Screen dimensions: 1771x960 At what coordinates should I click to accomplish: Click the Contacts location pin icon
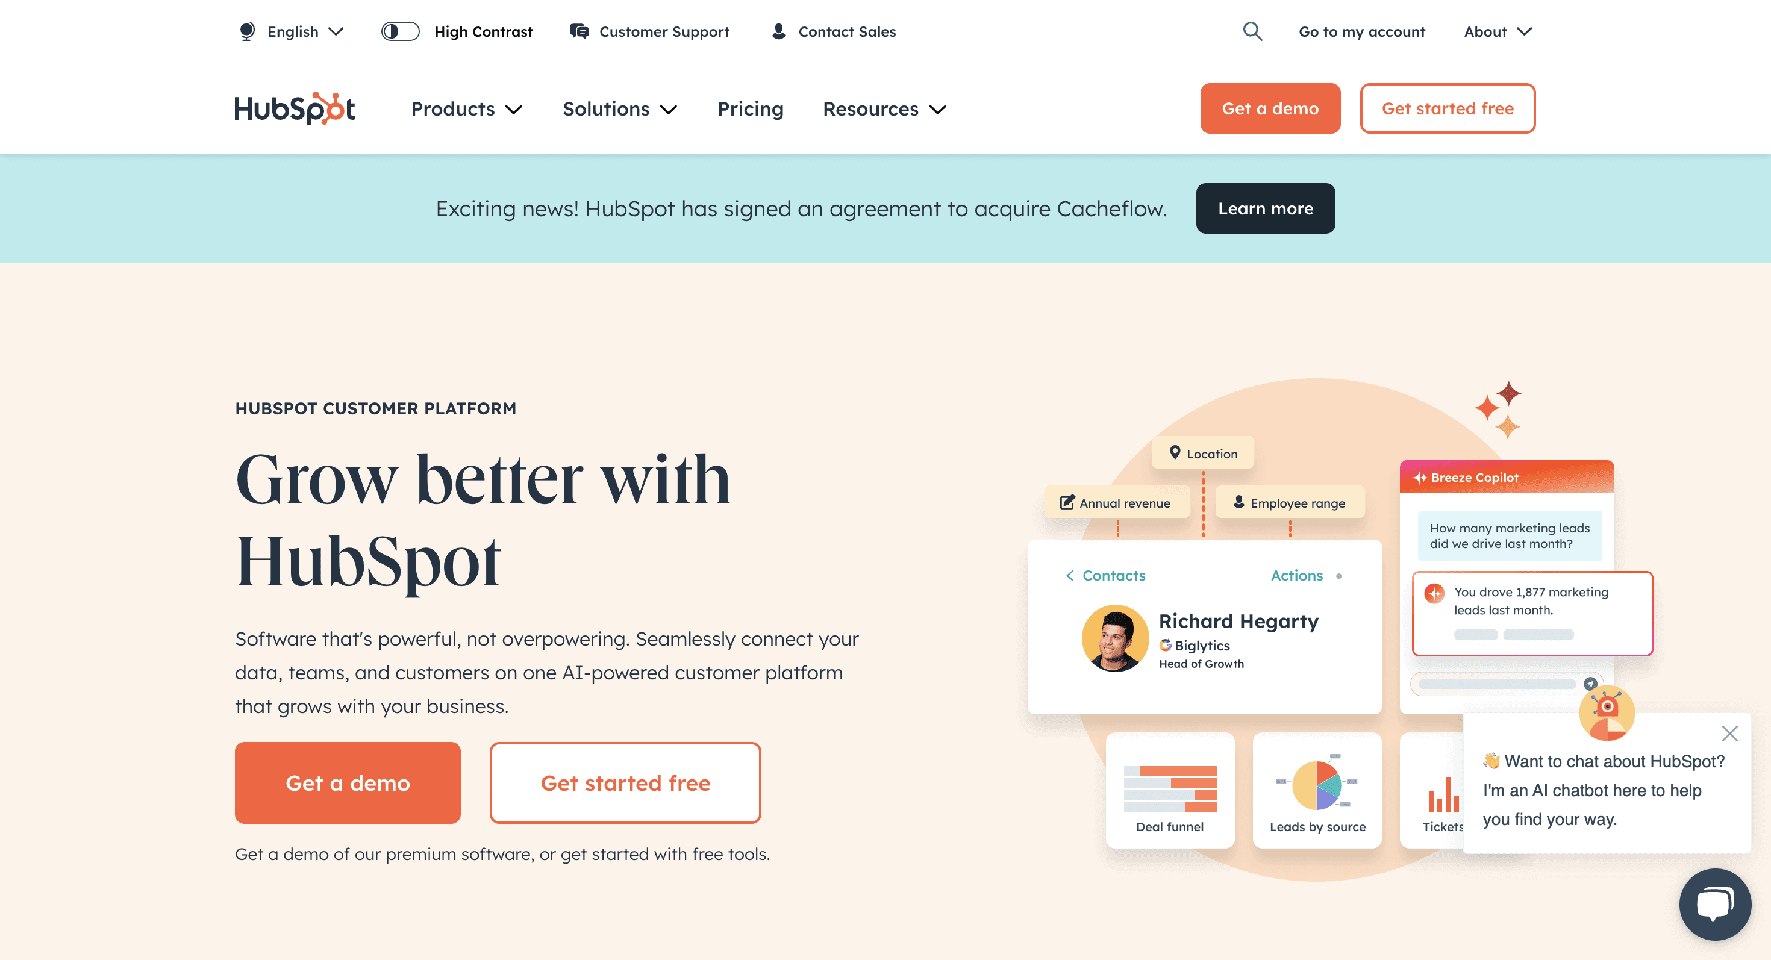[x=1174, y=453]
